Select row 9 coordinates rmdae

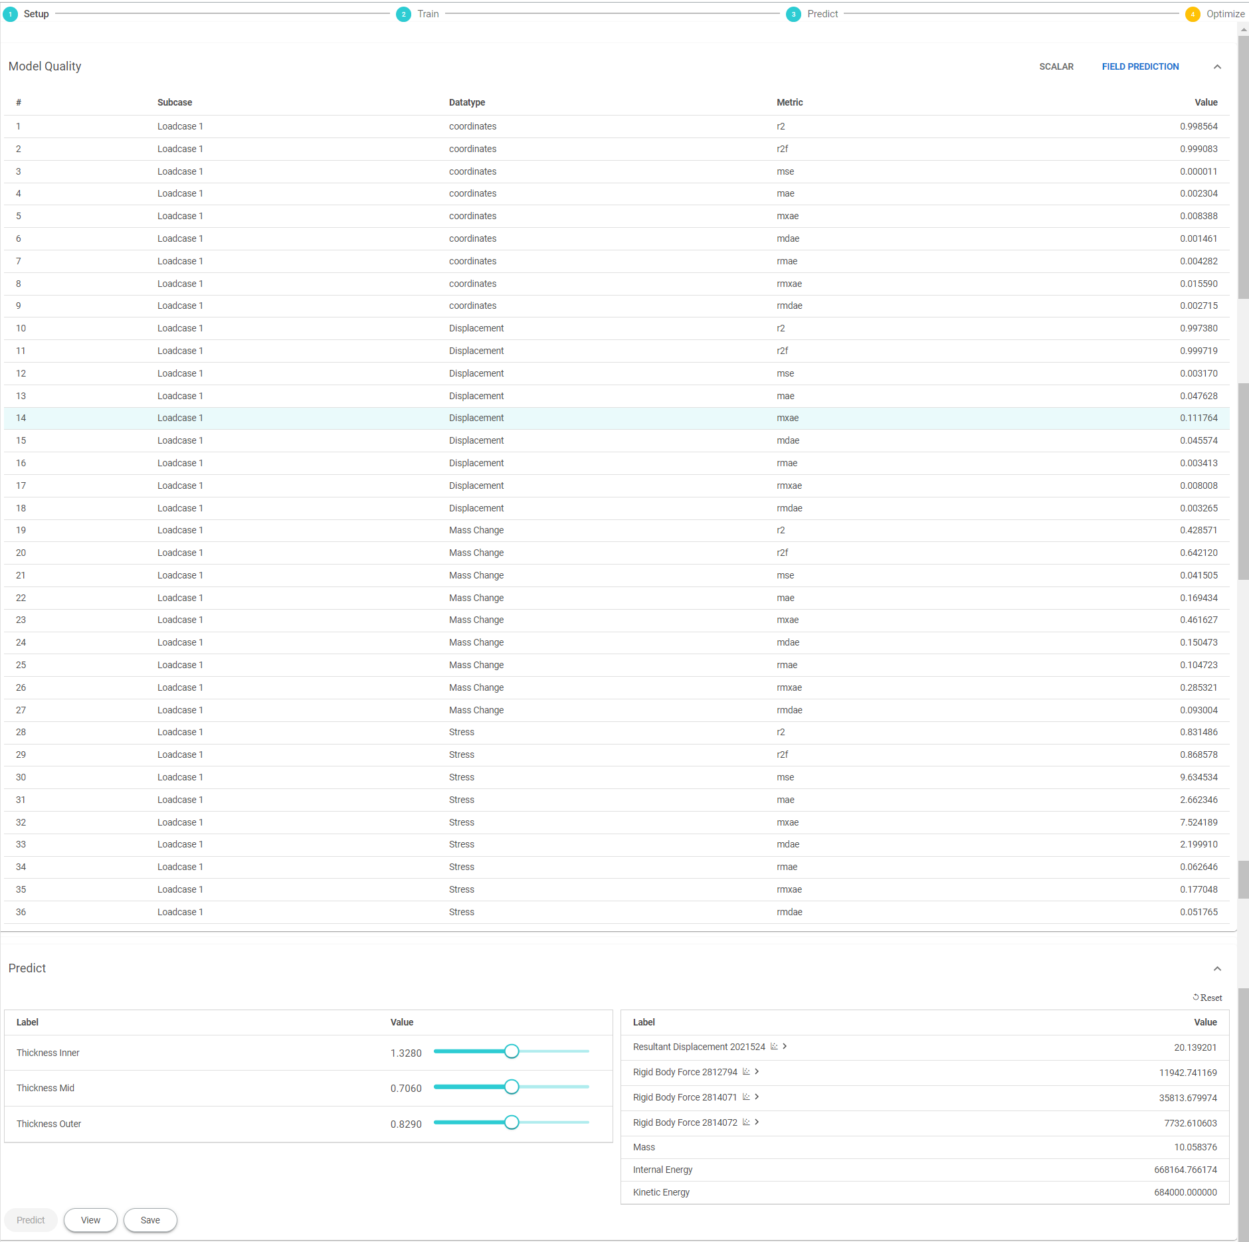click(x=617, y=306)
